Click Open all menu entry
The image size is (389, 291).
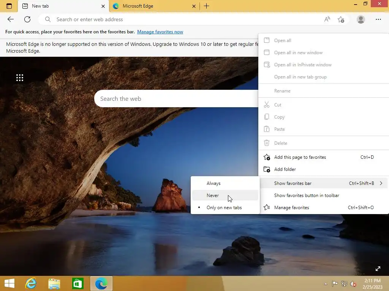324,40
